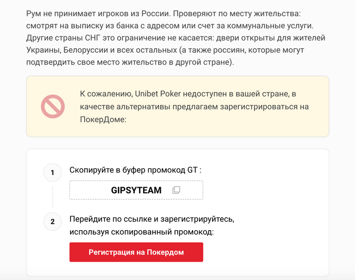Select the step 1 number circle

[x=53, y=172]
